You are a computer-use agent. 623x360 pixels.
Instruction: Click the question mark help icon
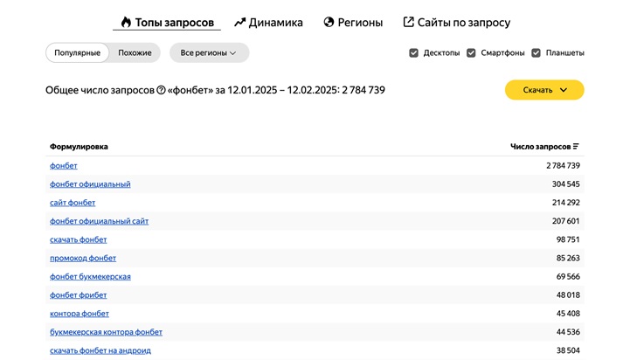click(x=161, y=90)
